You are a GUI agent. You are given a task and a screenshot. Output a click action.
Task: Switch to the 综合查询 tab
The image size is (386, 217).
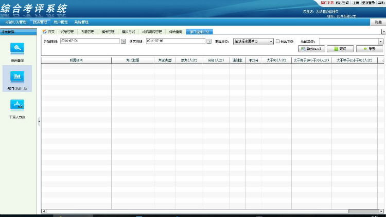(x=176, y=32)
